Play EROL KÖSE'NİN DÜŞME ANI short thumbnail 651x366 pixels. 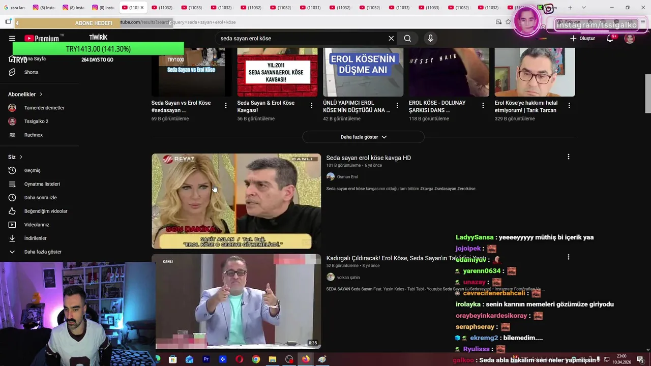coord(363,72)
